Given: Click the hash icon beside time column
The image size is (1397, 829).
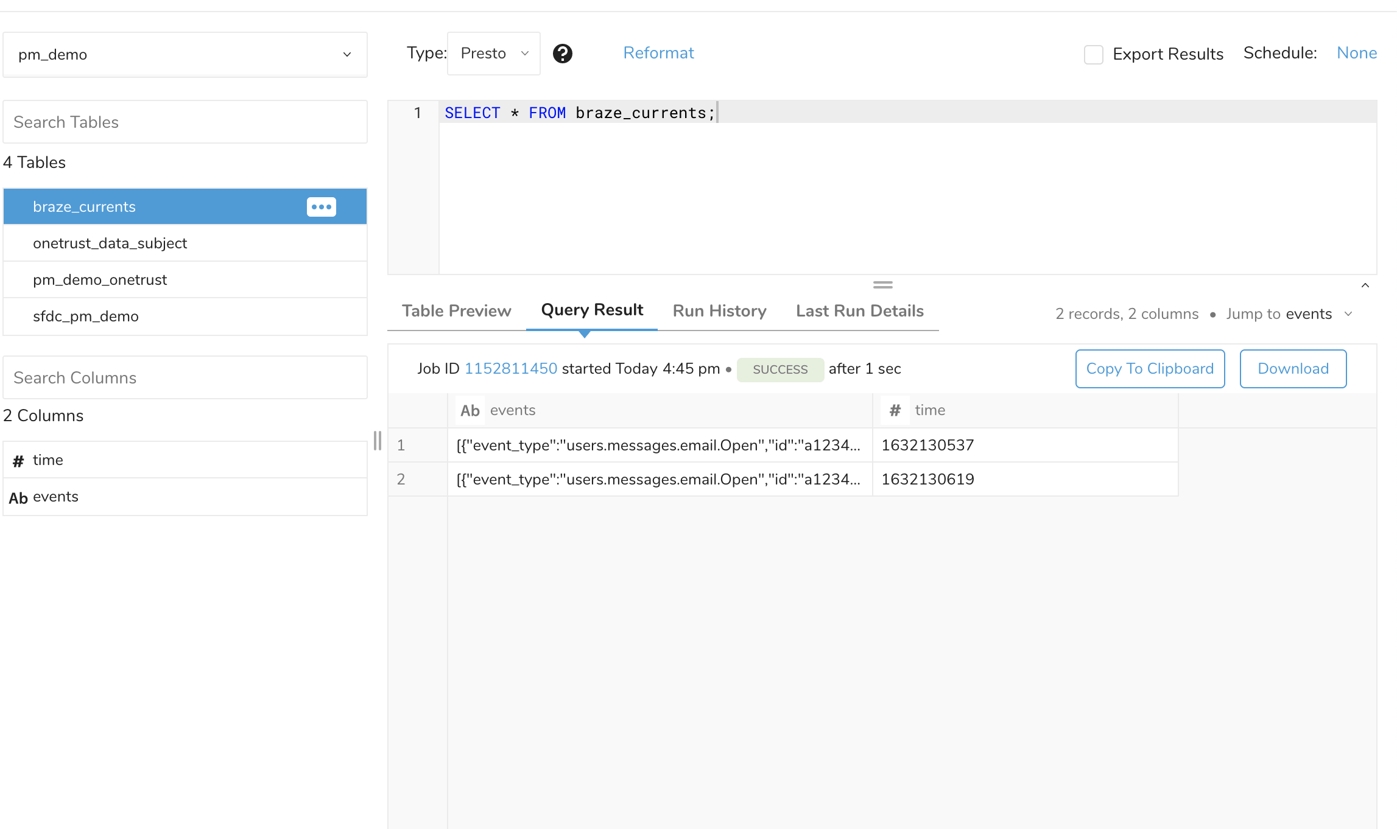Looking at the screenshot, I should (18, 461).
